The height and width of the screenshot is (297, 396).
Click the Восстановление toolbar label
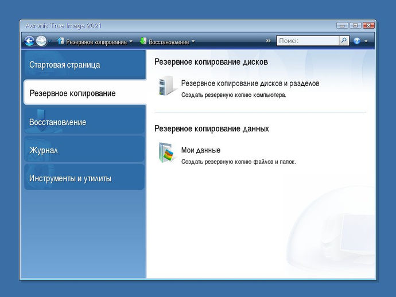coord(169,42)
